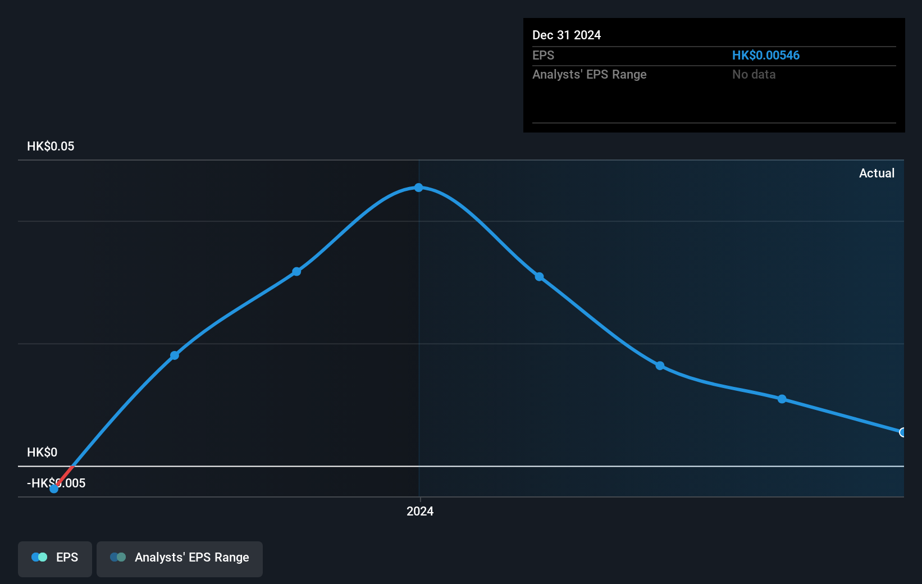This screenshot has width=922, height=584.
Task: Click the peak EPS data point at 2024
Action: 419,188
